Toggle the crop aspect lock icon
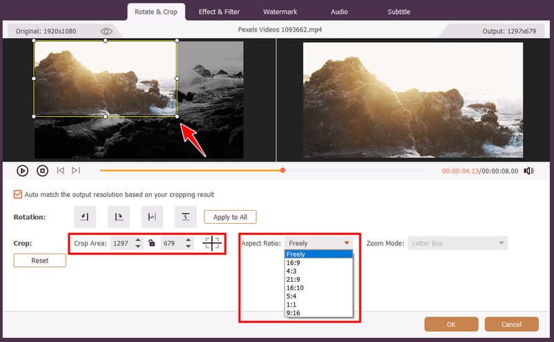The width and height of the screenshot is (554, 342). point(152,243)
